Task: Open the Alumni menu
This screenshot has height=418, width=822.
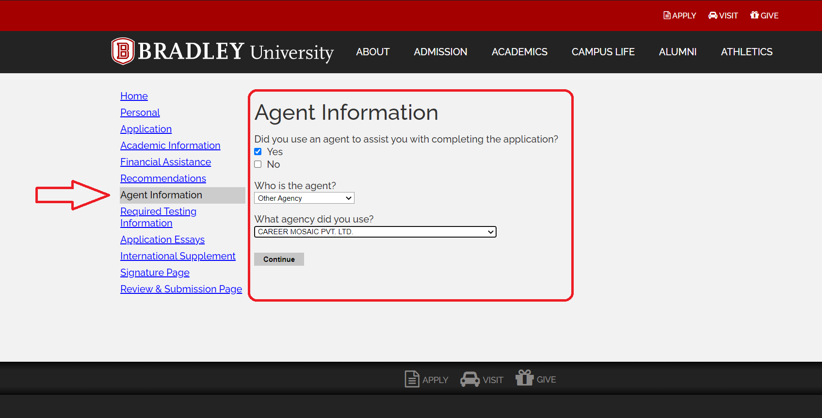Action: [677, 52]
